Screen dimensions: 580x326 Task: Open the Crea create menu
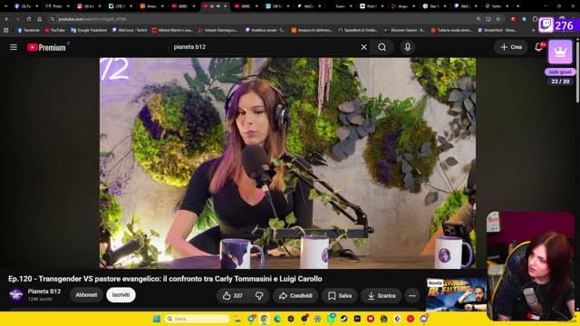[511, 47]
